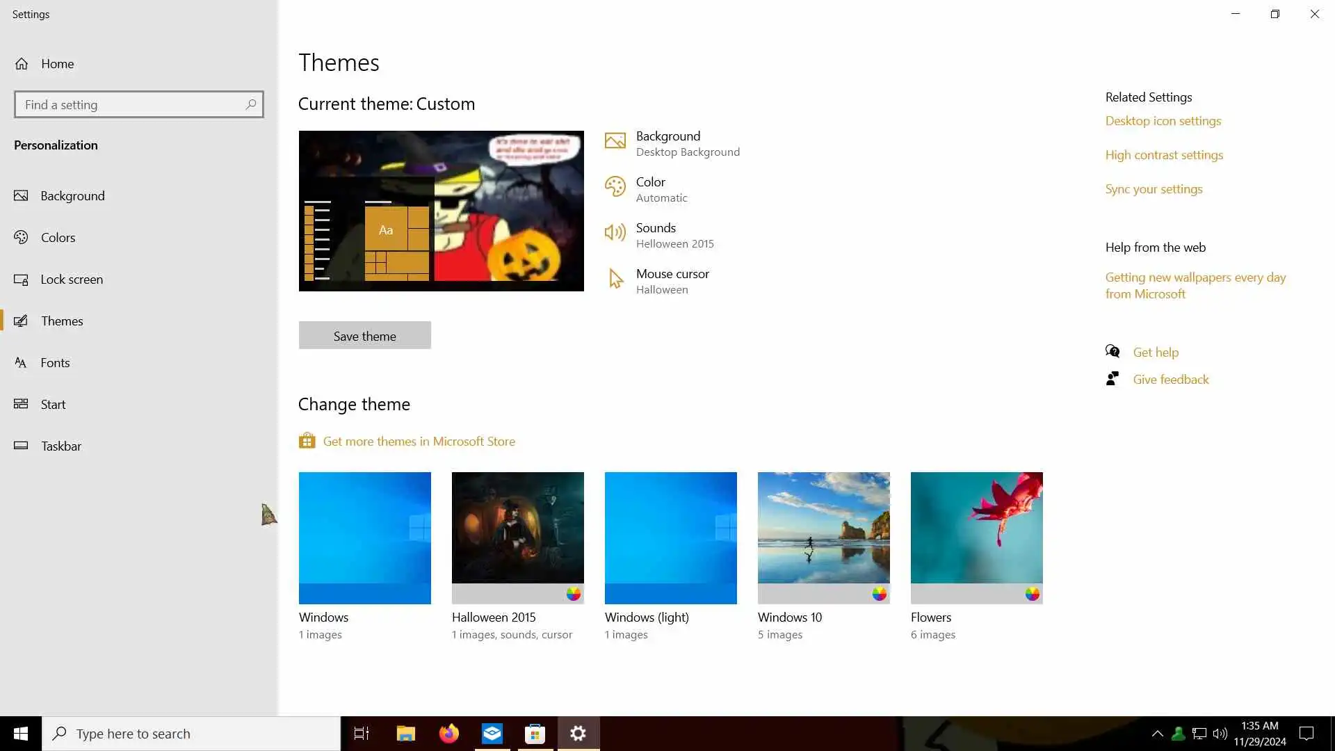Image resolution: width=1335 pixels, height=751 pixels.
Task: Open the Color palette icon option
Action: (x=615, y=187)
